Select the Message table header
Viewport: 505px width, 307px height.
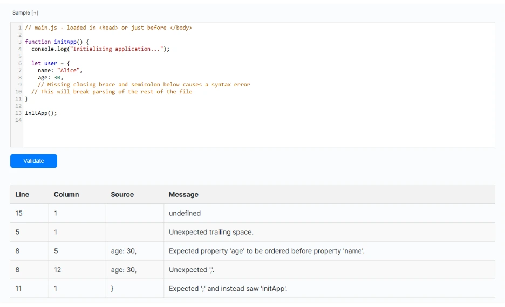tap(183, 194)
